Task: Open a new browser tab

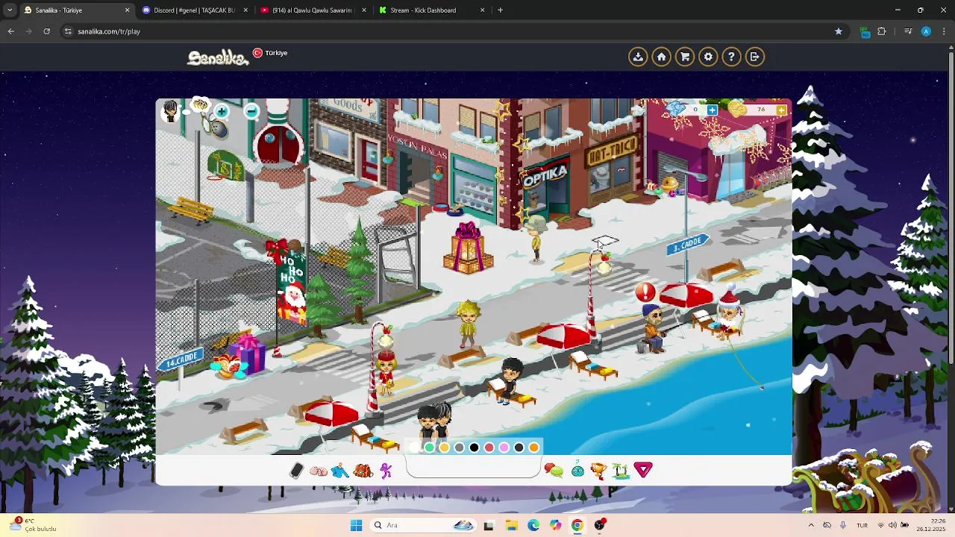Action: coord(500,10)
